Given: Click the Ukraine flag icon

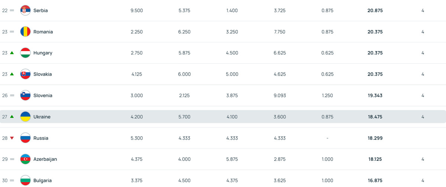Looking at the screenshot, I should [x=25, y=117].
